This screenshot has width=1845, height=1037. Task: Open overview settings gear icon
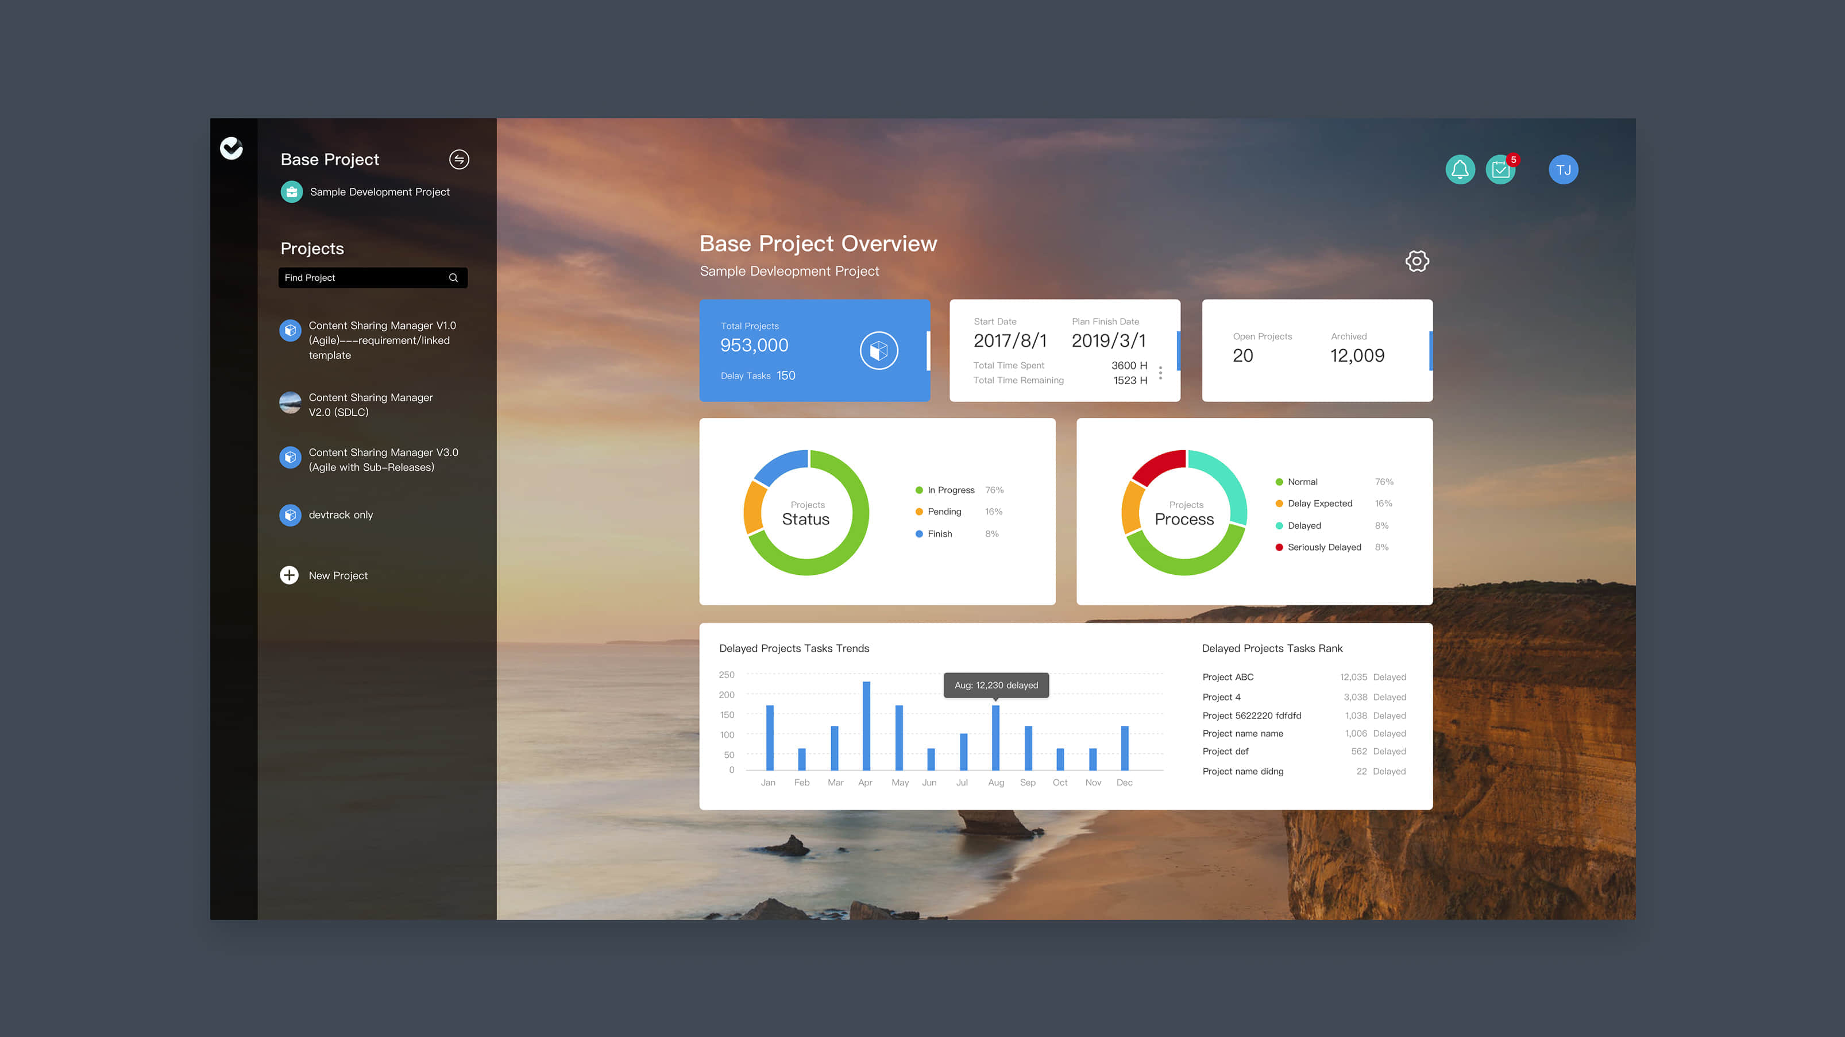coord(1416,261)
